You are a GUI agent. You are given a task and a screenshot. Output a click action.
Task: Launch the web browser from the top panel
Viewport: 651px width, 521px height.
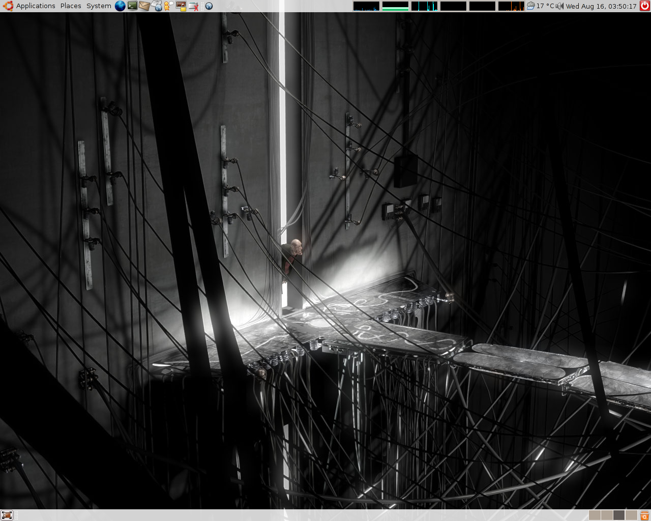120,6
